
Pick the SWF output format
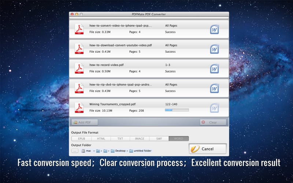coord(159,139)
